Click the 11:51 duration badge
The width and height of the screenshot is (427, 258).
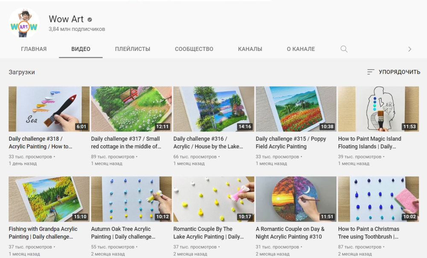327,216
